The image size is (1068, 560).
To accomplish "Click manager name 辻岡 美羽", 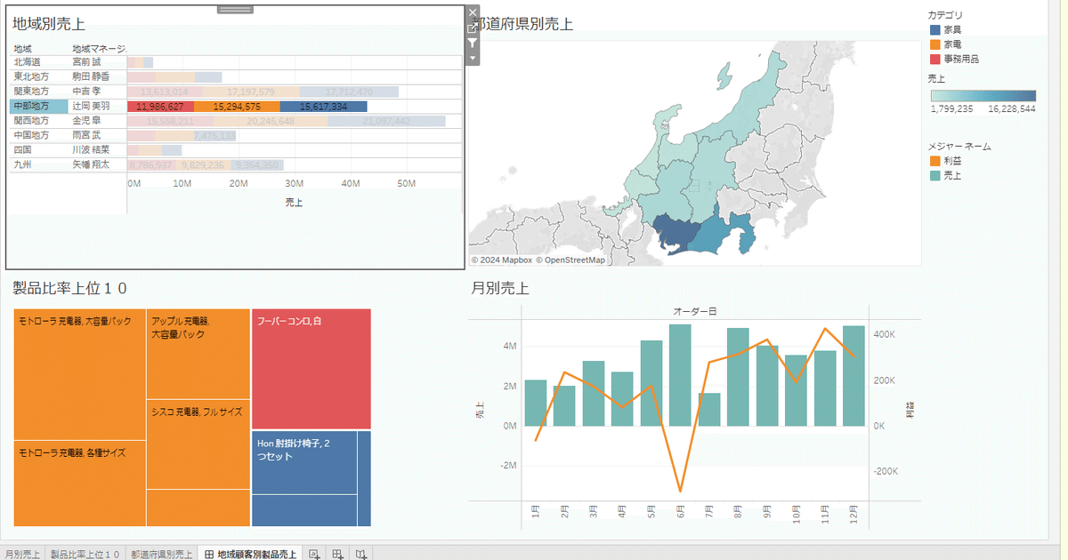I will tap(91, 106).
